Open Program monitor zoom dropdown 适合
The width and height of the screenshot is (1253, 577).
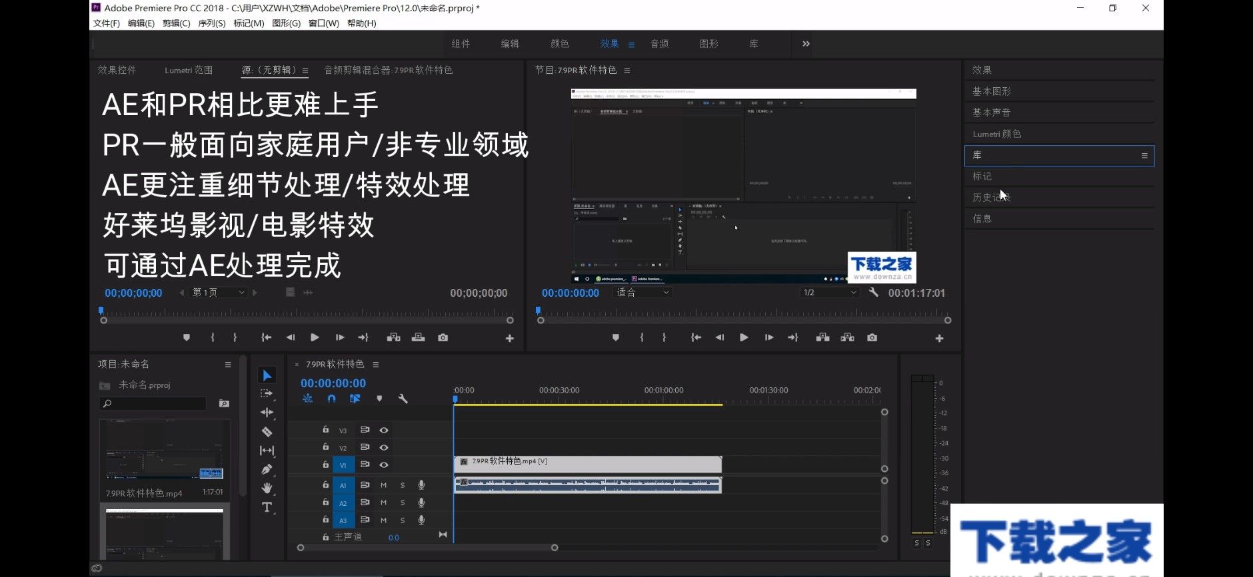click(x=642, y=292)
